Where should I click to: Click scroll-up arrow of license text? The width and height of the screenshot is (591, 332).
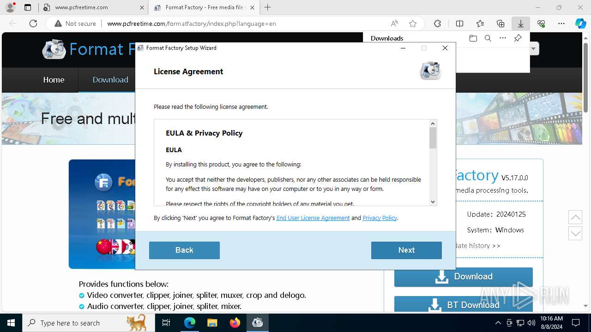coord(433,123)
